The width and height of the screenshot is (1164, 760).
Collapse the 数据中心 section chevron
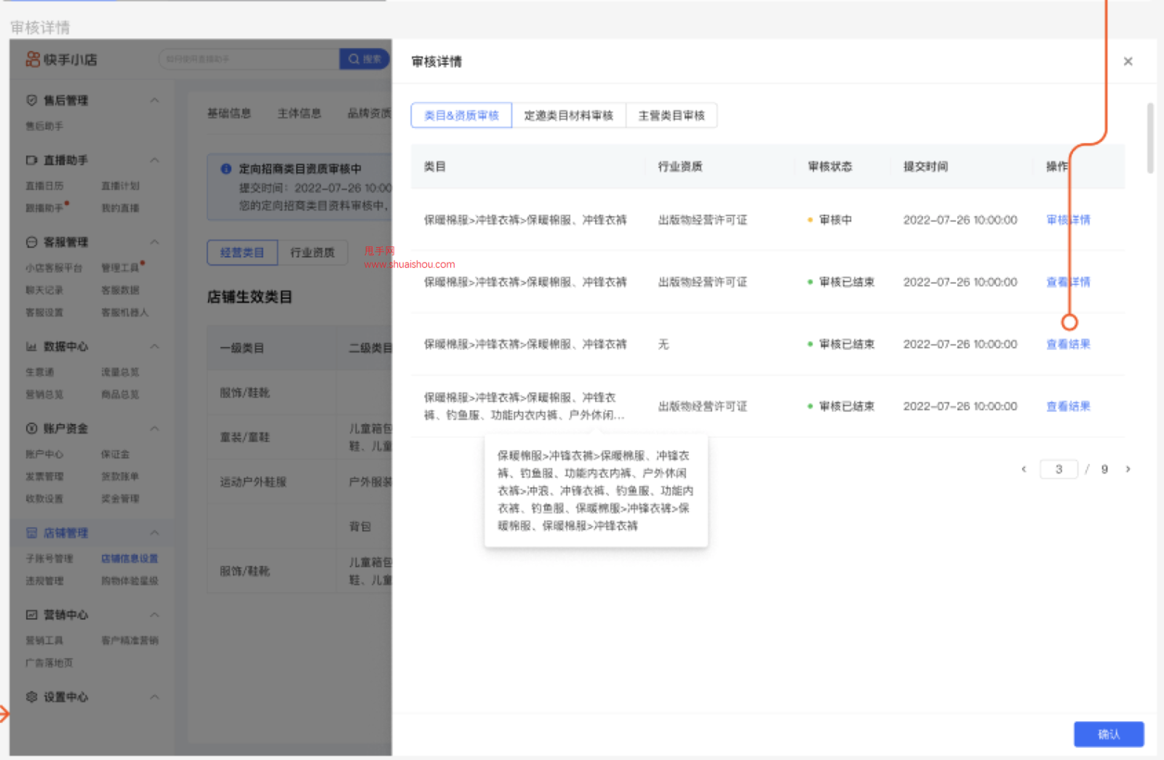point(154,347)
